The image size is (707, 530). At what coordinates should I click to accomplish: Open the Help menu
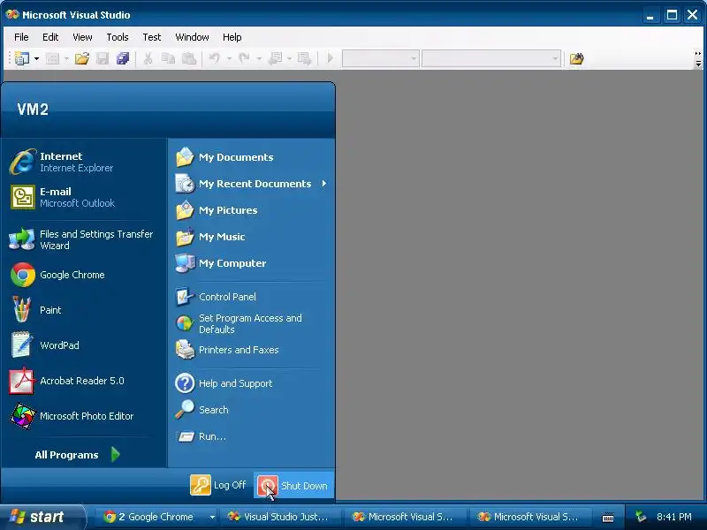pos(232,37)
